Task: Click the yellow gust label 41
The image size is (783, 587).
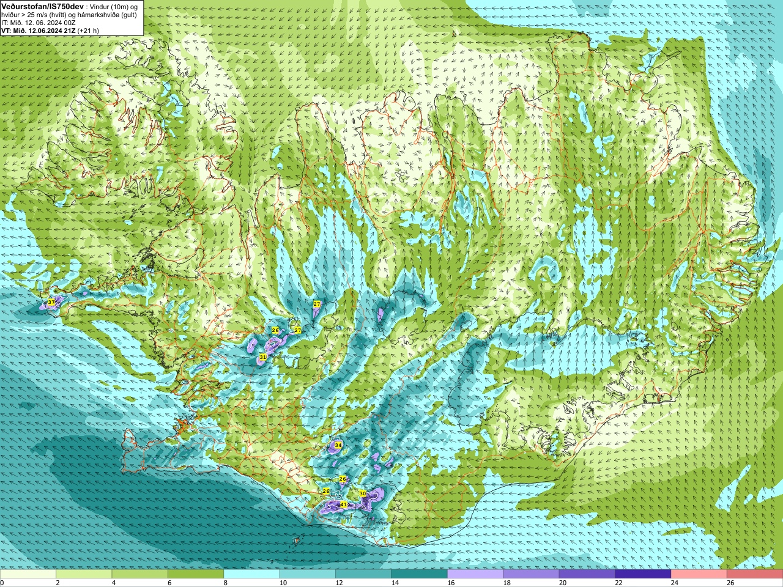Action: click(x=343, y=504)
